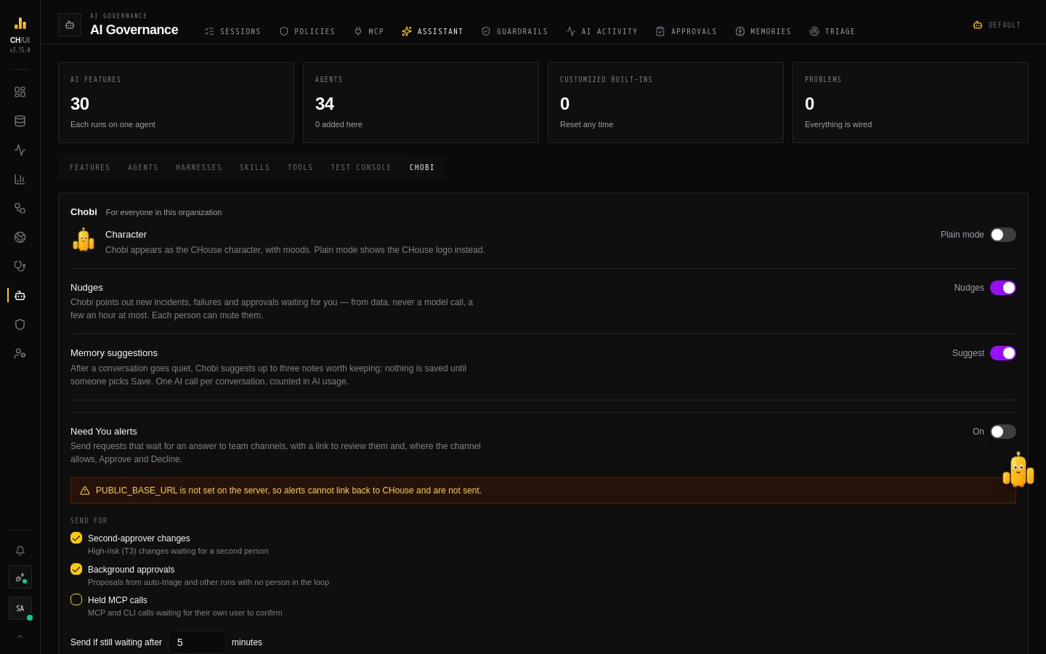The image size is (1046, 654).
Task: Click the floating Chobi character mascot
Action: coord(1018,470)
